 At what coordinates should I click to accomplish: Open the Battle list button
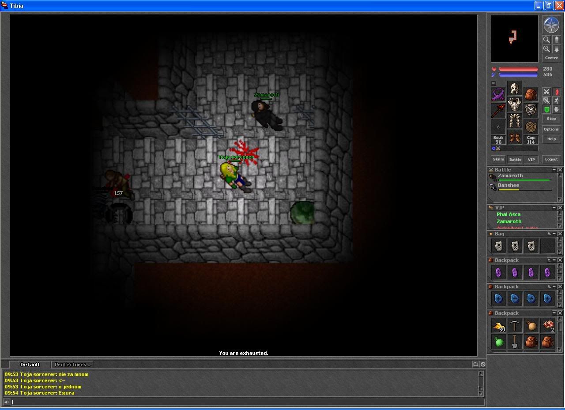pos(515,159)
